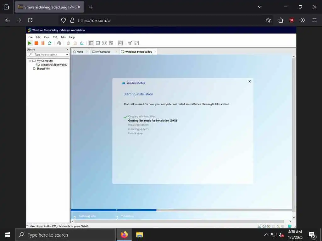Bookmark this page with the star icon
This screenshot has height=241, width=322.
[268, 20]
